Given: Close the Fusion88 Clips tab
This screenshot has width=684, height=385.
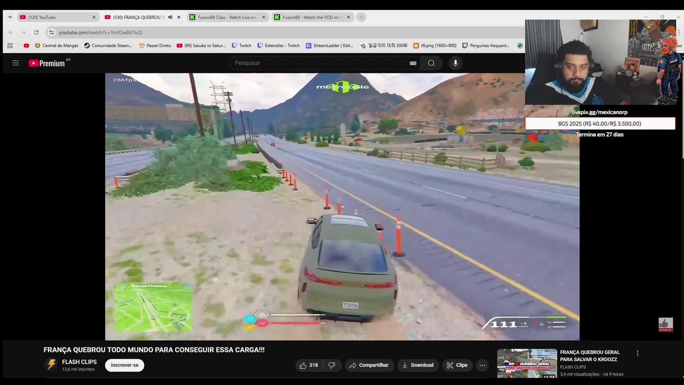Looking at the screenshot, I should tap(263, 17).
